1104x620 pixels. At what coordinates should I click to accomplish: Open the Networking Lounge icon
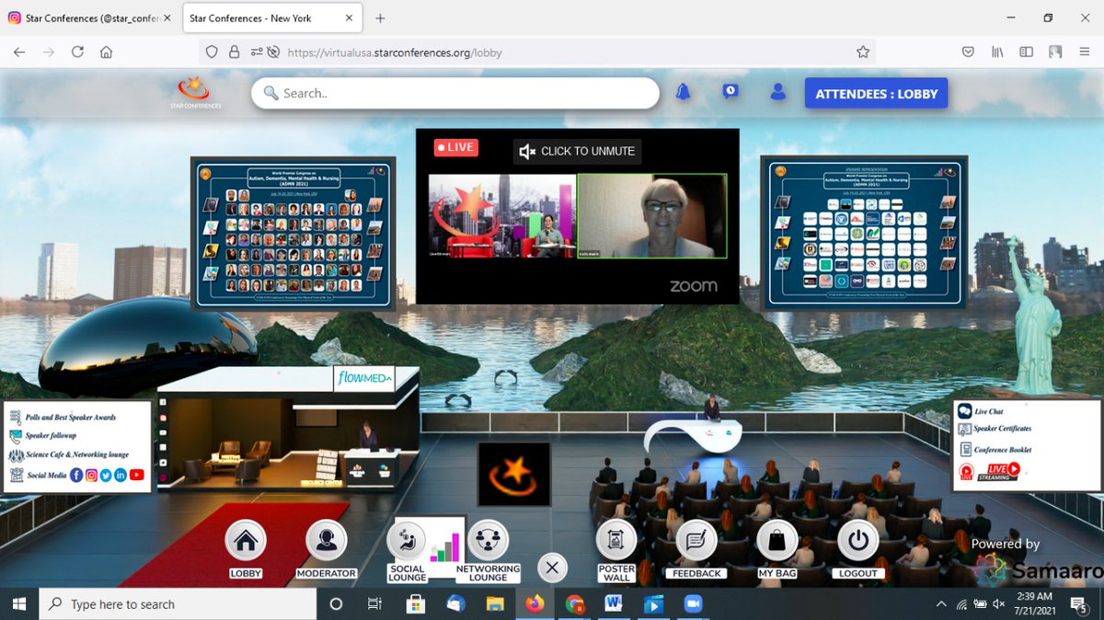pyautogui.click(x=488, y=542)
